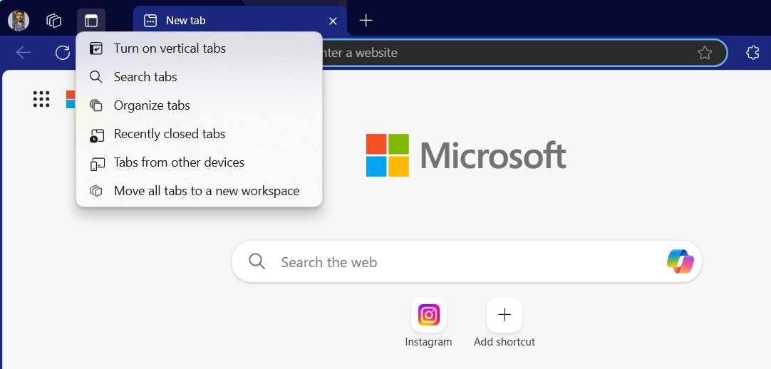The image size is (771, 369).
Task: Choose Organize tabs
Action: point(199,105)
